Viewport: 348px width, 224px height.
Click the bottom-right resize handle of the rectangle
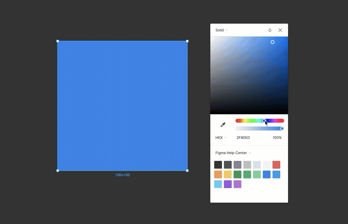[x=187, y=171]
